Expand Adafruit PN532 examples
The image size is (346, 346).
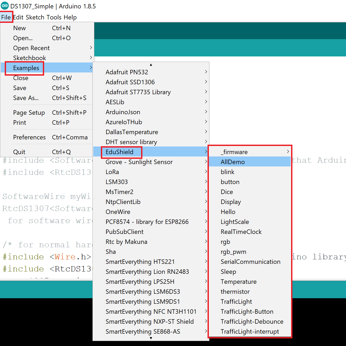click(x=151, y=72)
